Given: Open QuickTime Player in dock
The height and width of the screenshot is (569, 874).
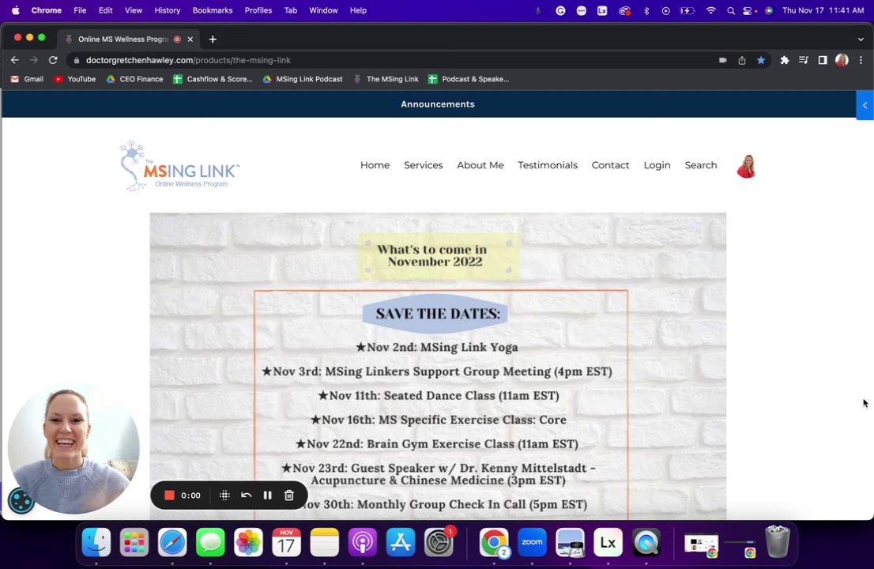Looking at the screenshot, I should coord(646,542).
